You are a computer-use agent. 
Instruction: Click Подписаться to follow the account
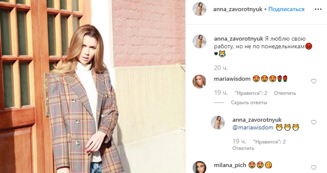point(286,9)
